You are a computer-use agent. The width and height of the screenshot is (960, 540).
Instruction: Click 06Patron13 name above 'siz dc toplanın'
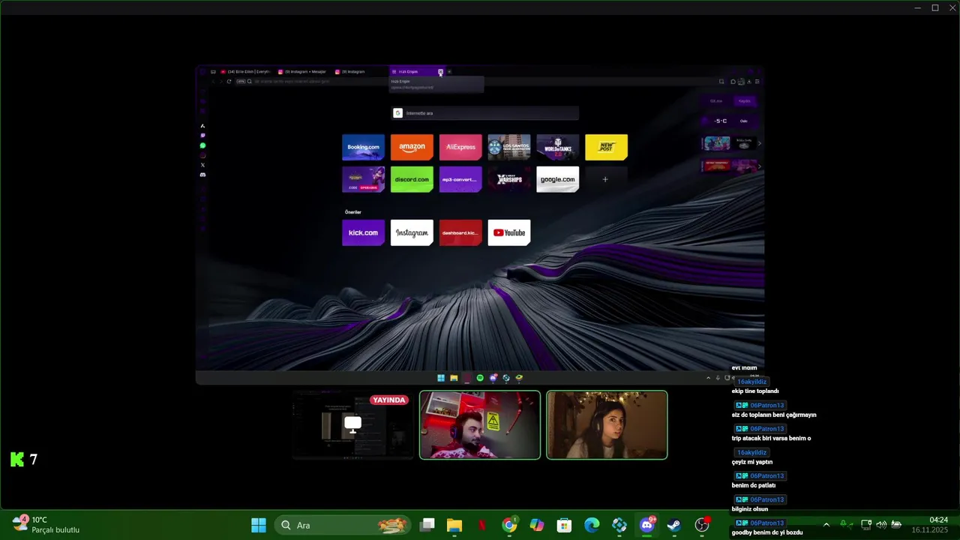[760, 405]
